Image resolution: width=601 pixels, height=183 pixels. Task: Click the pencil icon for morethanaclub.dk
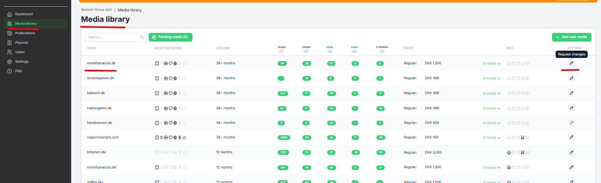click(571, 63)
